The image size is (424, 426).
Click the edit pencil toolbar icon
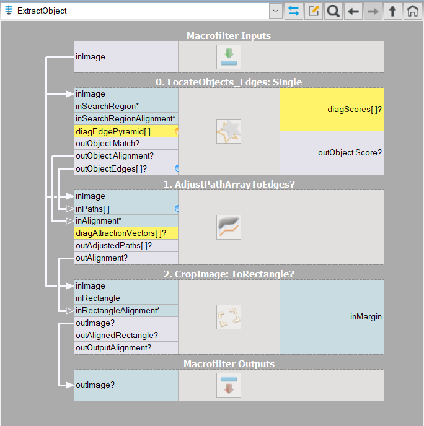coord(314,11)
